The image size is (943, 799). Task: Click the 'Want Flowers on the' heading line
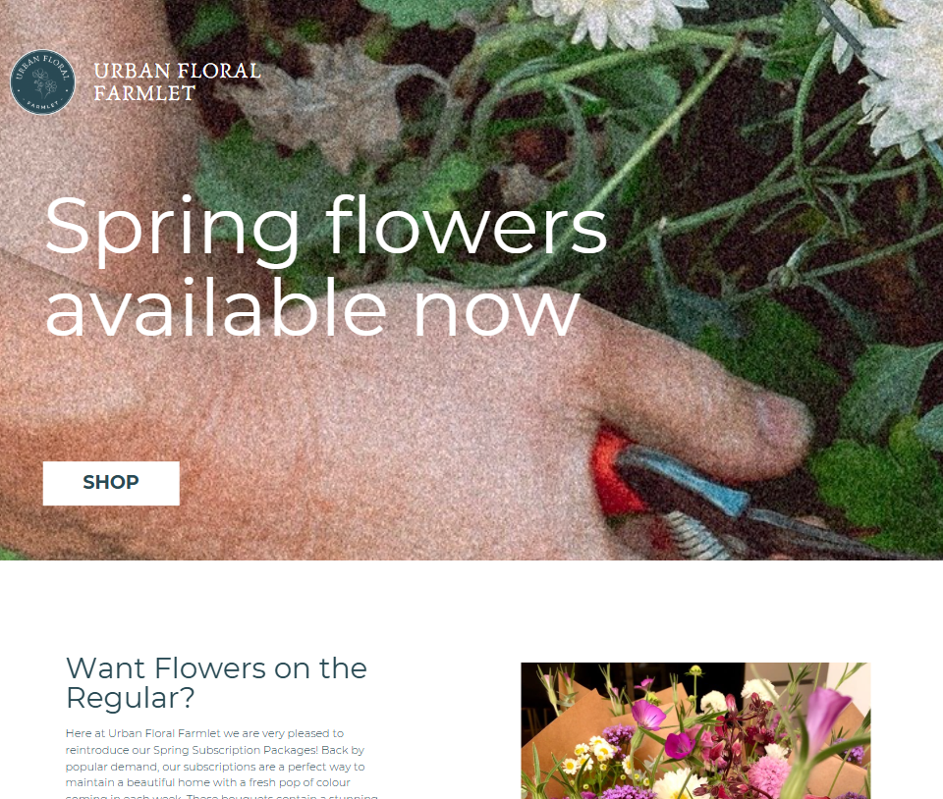[x=216, y=668]
